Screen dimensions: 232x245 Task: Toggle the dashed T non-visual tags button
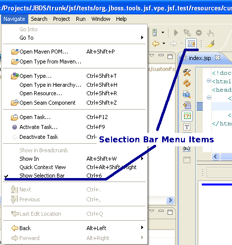(x=187, y=127)
